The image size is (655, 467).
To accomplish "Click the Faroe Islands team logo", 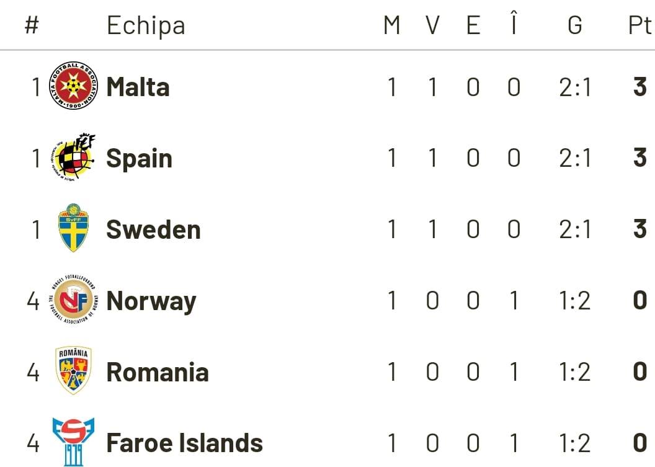I will [x=74, y=442].
